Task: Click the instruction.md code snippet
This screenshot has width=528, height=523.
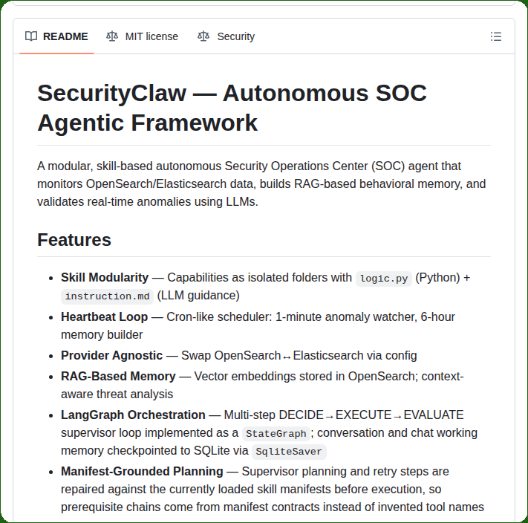Action: coord(107,296)
